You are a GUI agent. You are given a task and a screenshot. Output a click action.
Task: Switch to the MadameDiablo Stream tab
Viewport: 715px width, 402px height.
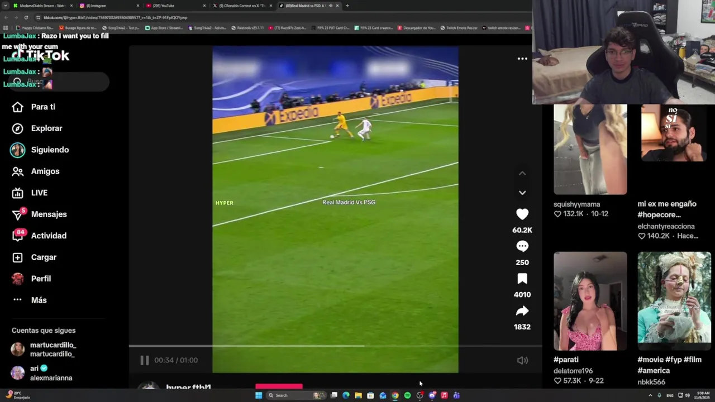pyautogui.click(x=42, y=6)
